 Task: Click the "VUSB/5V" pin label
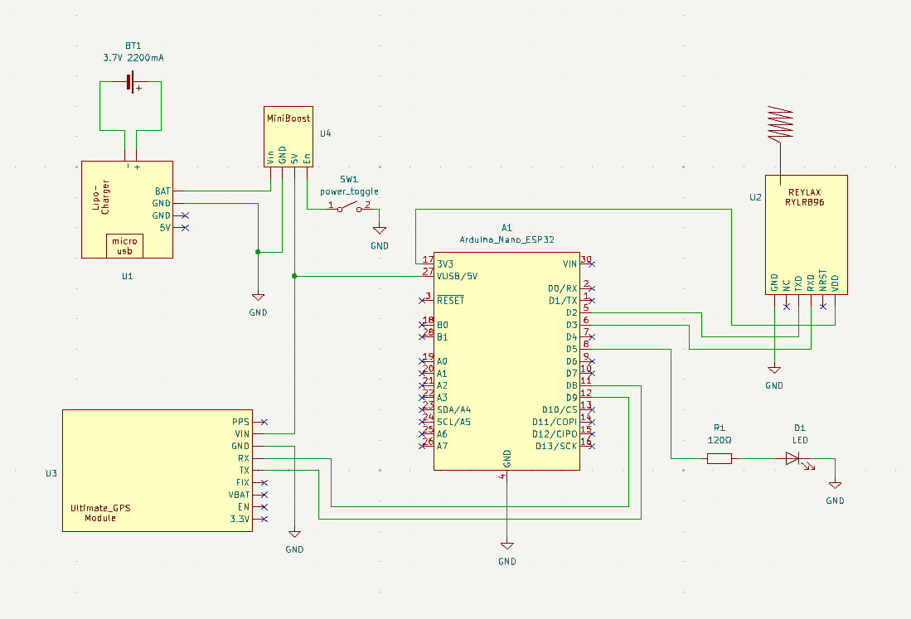pyautogui.click(x=458, y=277)
